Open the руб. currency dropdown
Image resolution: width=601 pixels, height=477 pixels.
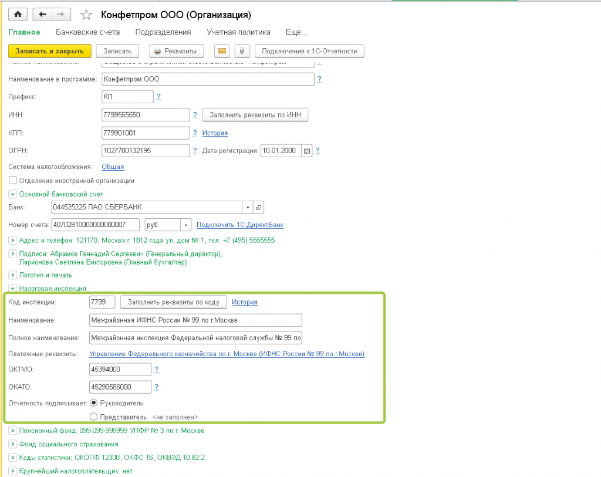[x=186, y=225]
